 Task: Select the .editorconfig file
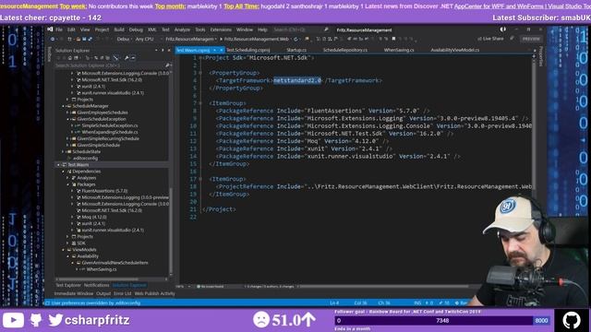pos(85,158)
